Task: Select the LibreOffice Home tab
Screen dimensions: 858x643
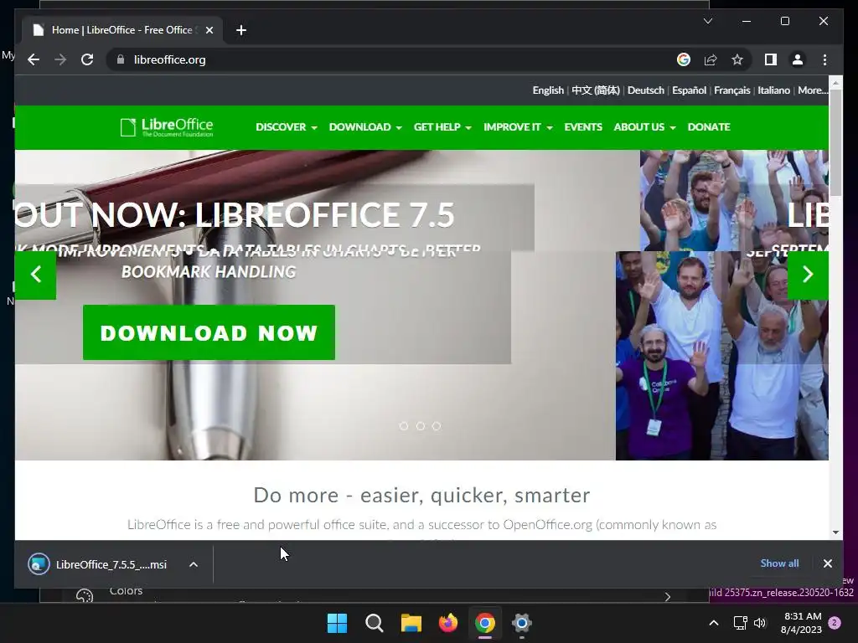Action: pos(122,30)
